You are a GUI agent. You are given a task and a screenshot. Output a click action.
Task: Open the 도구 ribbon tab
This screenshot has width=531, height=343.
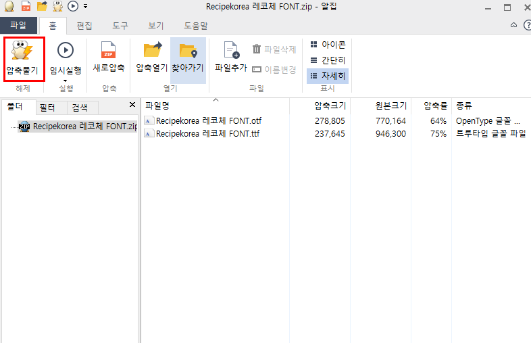tap(120, 26)
